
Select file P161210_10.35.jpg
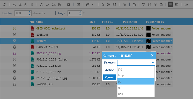click(x=48, y=66)
